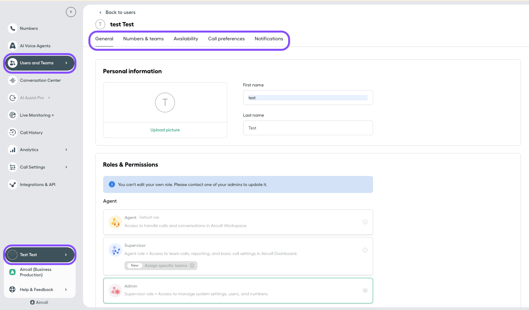
Task: Open the Integrations & API section
Action: pyautogui.click(x=37, y=184)
